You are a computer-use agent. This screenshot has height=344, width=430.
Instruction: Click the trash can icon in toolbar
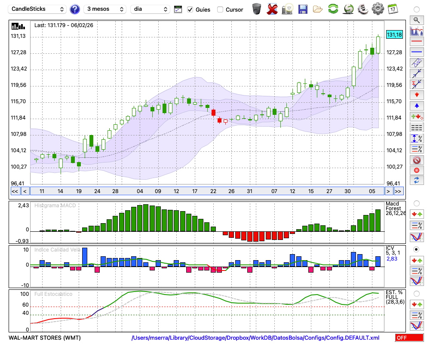[x=257, y=9]
